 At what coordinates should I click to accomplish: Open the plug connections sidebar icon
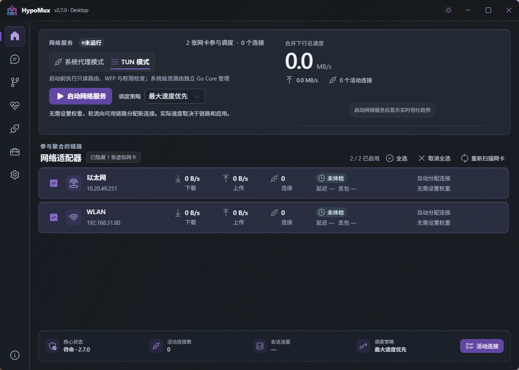click(x=15, y=129)
